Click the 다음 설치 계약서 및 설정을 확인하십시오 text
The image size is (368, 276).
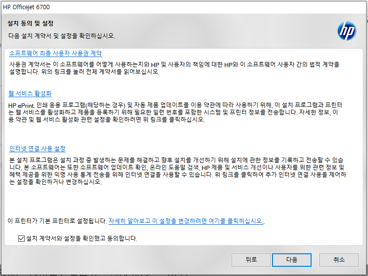click(62, 36)
